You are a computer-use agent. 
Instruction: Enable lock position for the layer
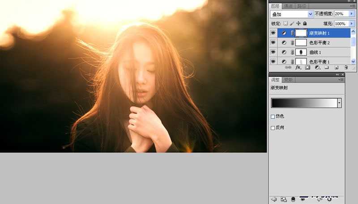pos(298,23)
